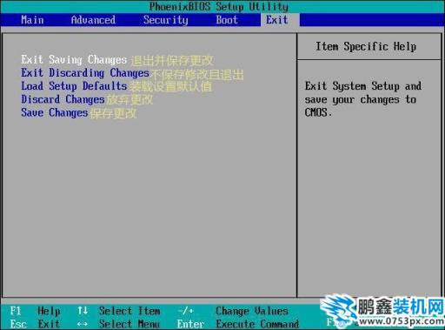Click the left/right arrows Select Menu hint
445x330 pixels.
coord(119,324)
